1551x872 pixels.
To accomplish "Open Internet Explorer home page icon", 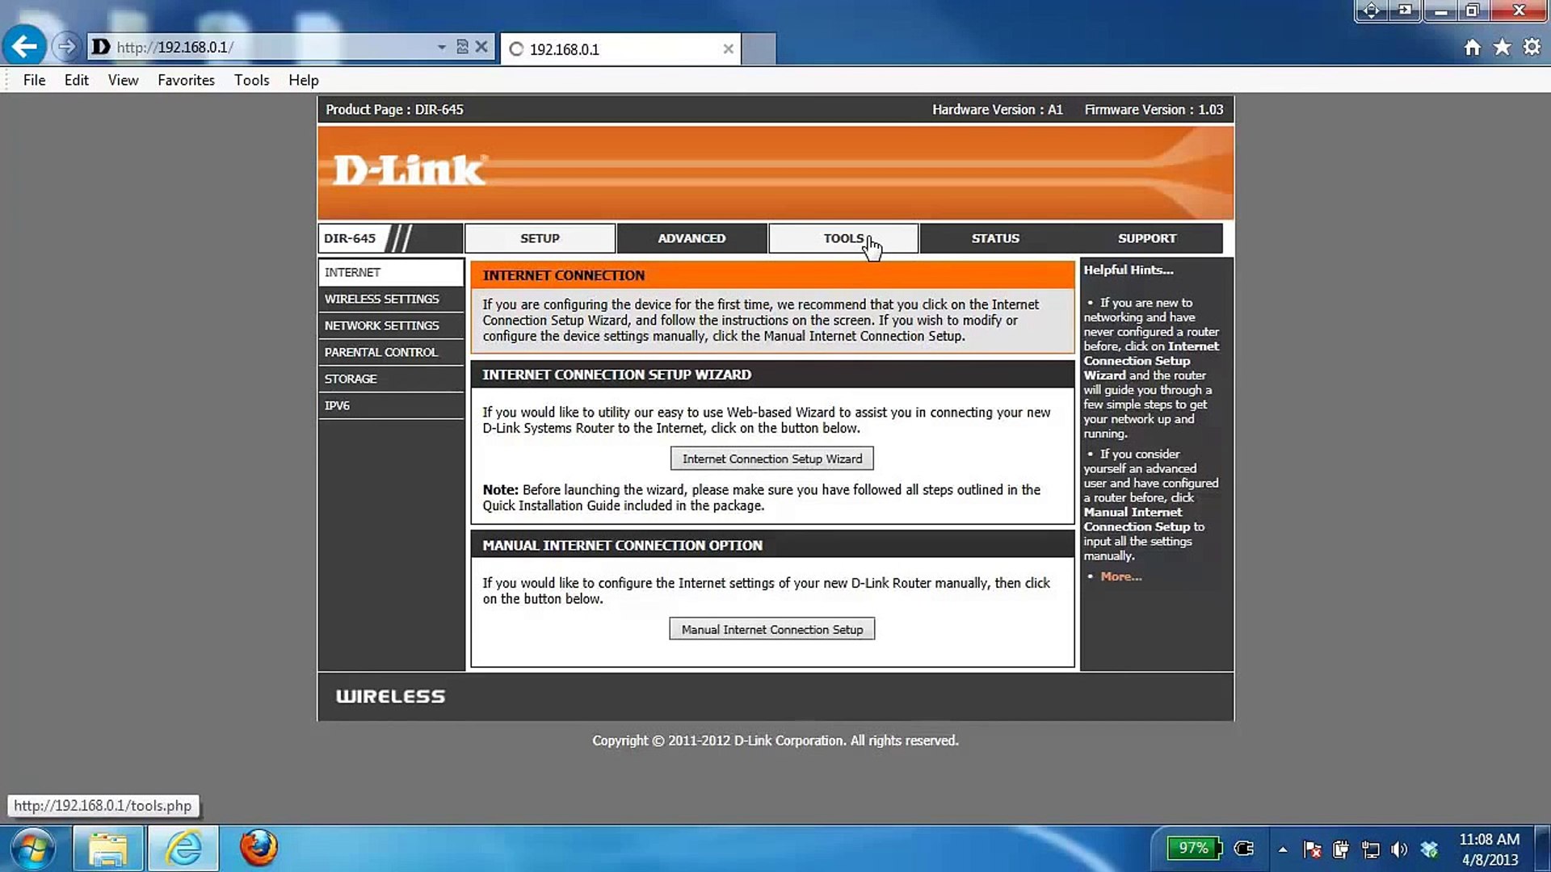I will 1472,47.
